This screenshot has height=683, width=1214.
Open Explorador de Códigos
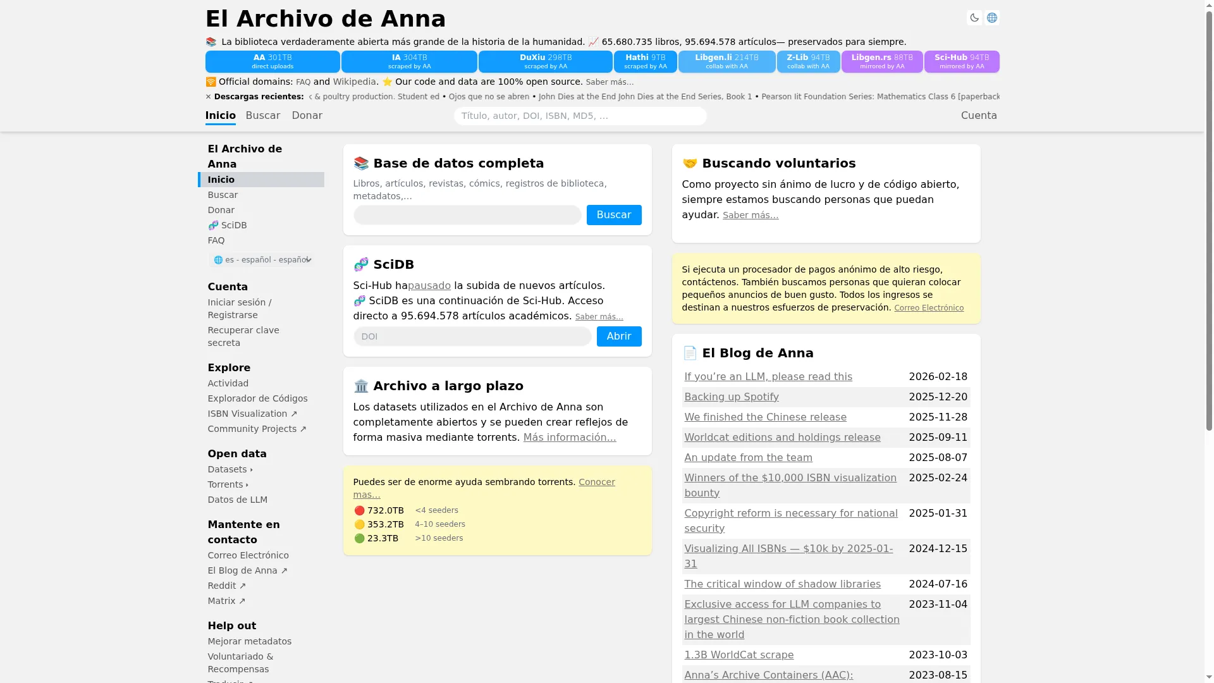pyautogui.click(x=257, y=398)
